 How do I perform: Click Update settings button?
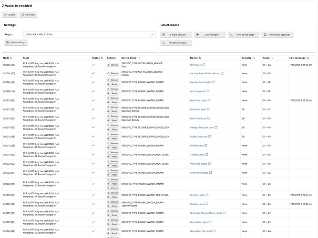point(16,42)
